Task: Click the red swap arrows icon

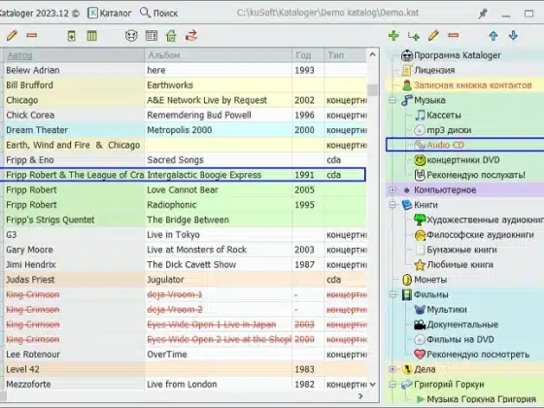Action: [191, 36]
